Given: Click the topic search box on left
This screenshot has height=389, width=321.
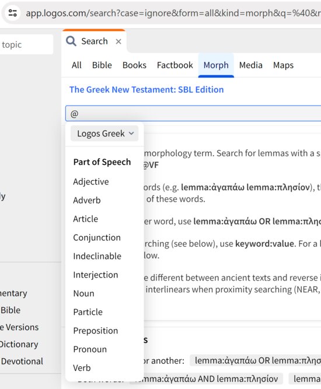Looking at the screenshot, I should click(26, 45).
